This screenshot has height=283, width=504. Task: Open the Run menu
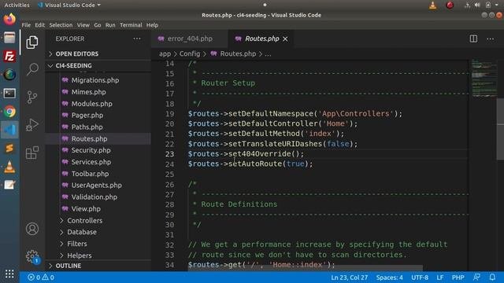point(110,25)
